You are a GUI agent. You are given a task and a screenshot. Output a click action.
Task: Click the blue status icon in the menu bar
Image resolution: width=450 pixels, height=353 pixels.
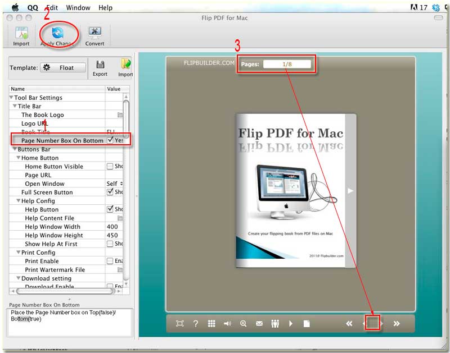pyautogui.click(x=436, y=7)
